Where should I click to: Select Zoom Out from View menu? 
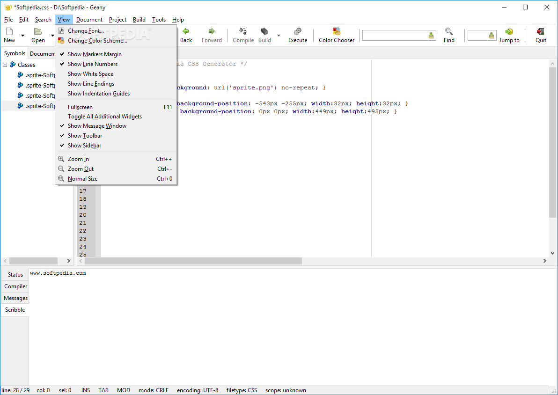click(x=116, y=169)
